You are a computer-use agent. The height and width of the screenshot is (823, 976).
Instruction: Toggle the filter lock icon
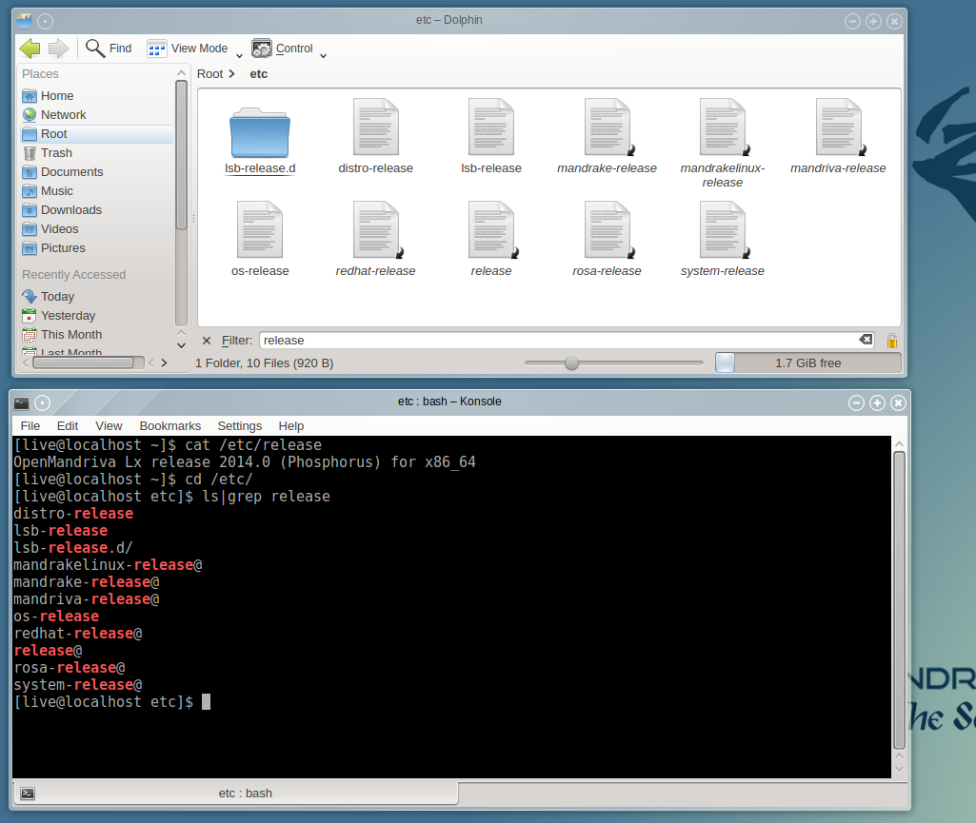[892, 341]
